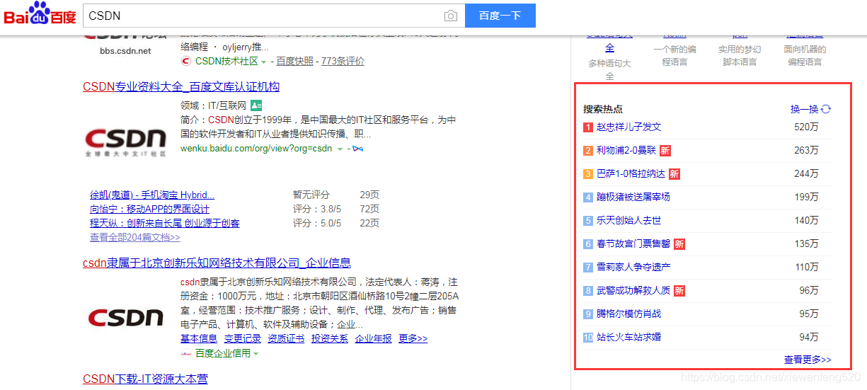The height and width of the screenshot is (390, 867).
Task: Open hot search 乐天创始人去世
Action: point(628,220)
